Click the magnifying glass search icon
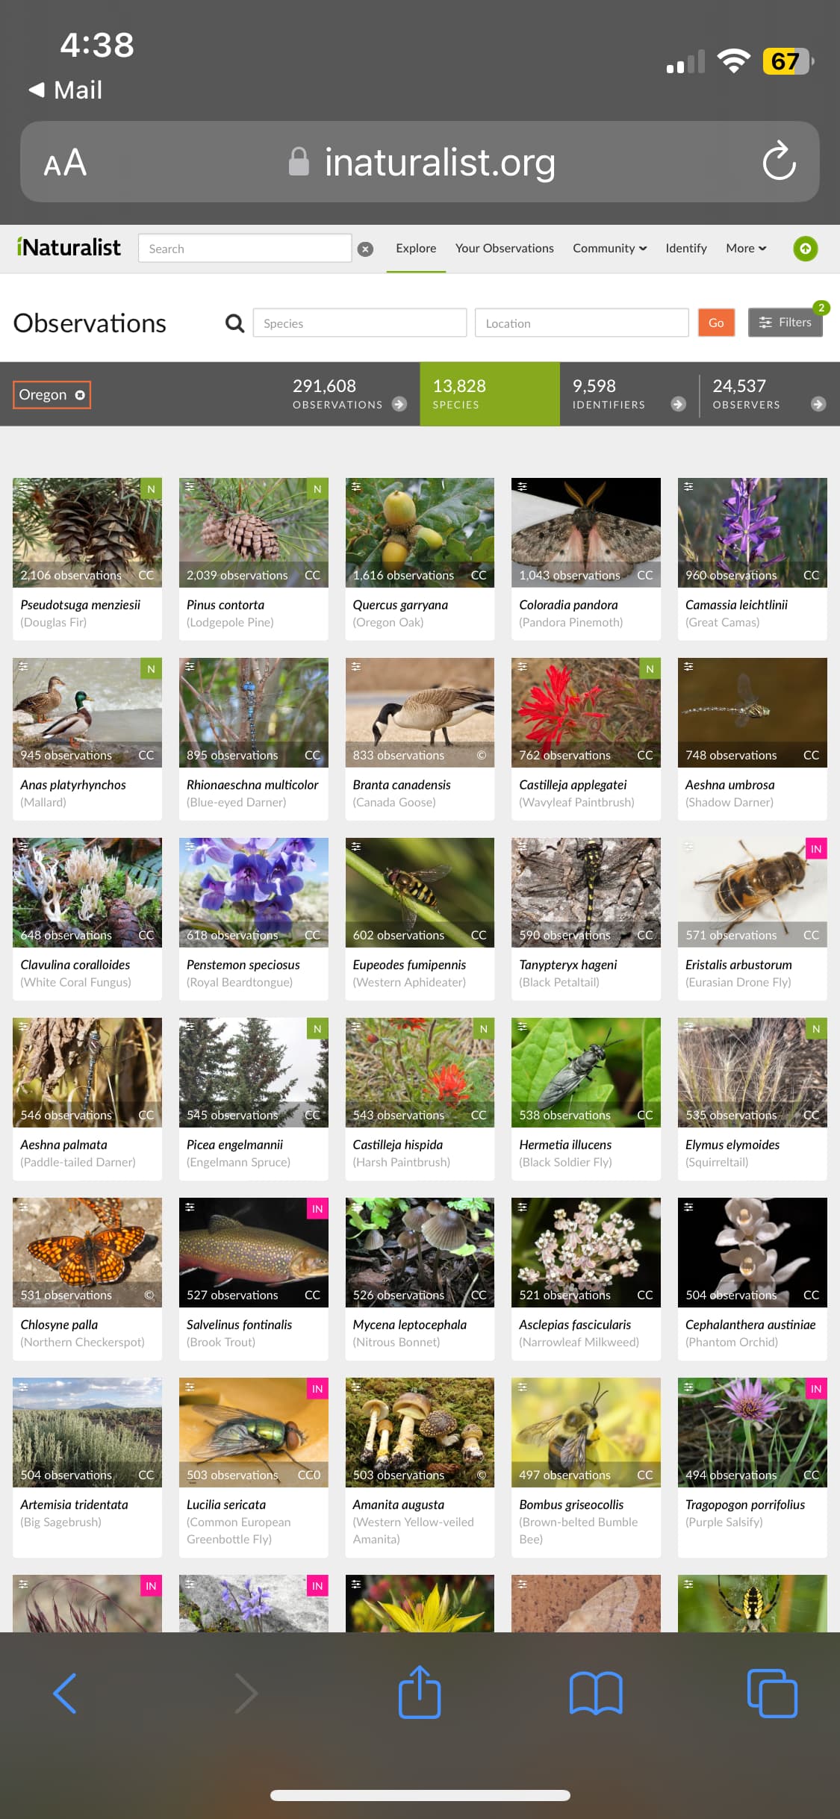This screenshot has width=840, height=1819. (x=234, y=323)
